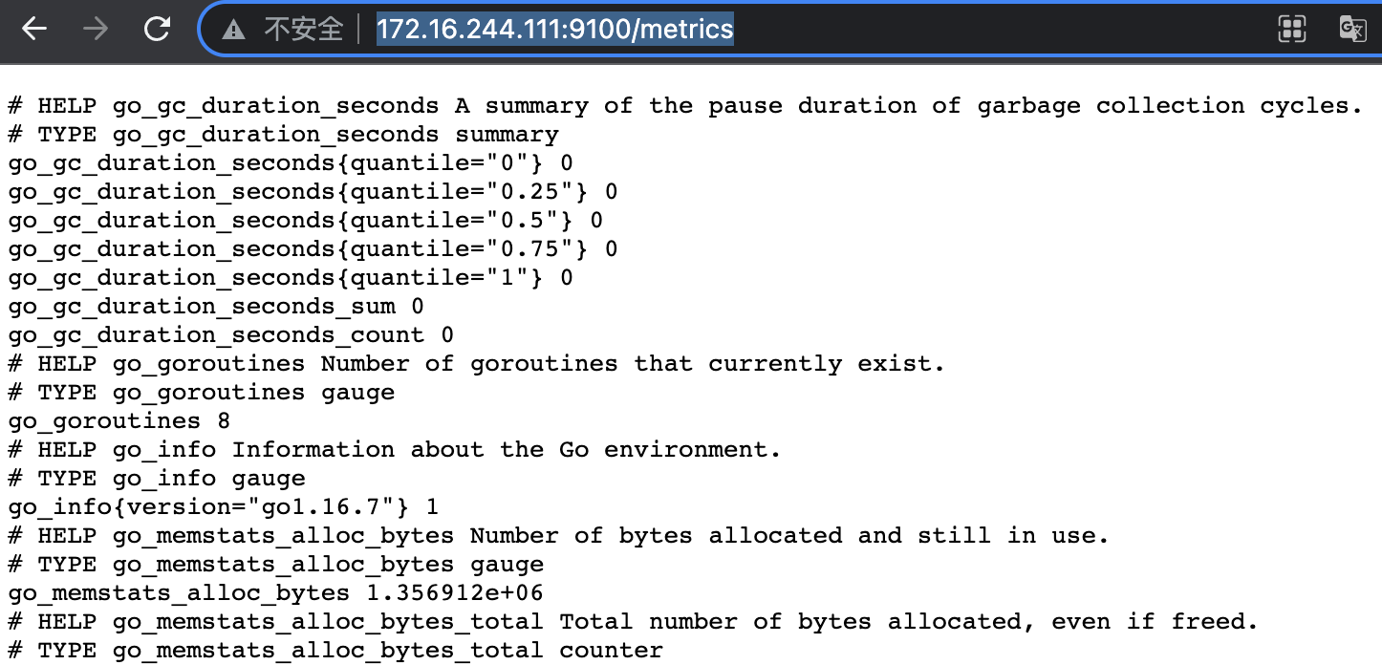The image size is (1382, 665).
Task: Click the quantile="0.25" metric line
Action: tap(313, 192)
